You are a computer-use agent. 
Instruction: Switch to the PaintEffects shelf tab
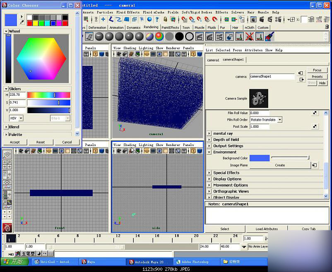point(170,28)
